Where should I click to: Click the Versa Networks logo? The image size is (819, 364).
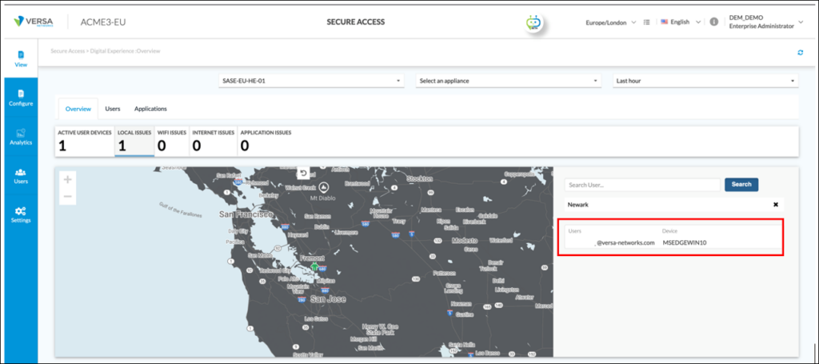(34, 22)
